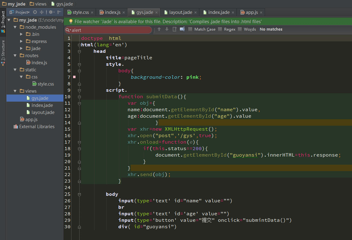
Task: Expand the express folder
Action: (x=21, y=41)
